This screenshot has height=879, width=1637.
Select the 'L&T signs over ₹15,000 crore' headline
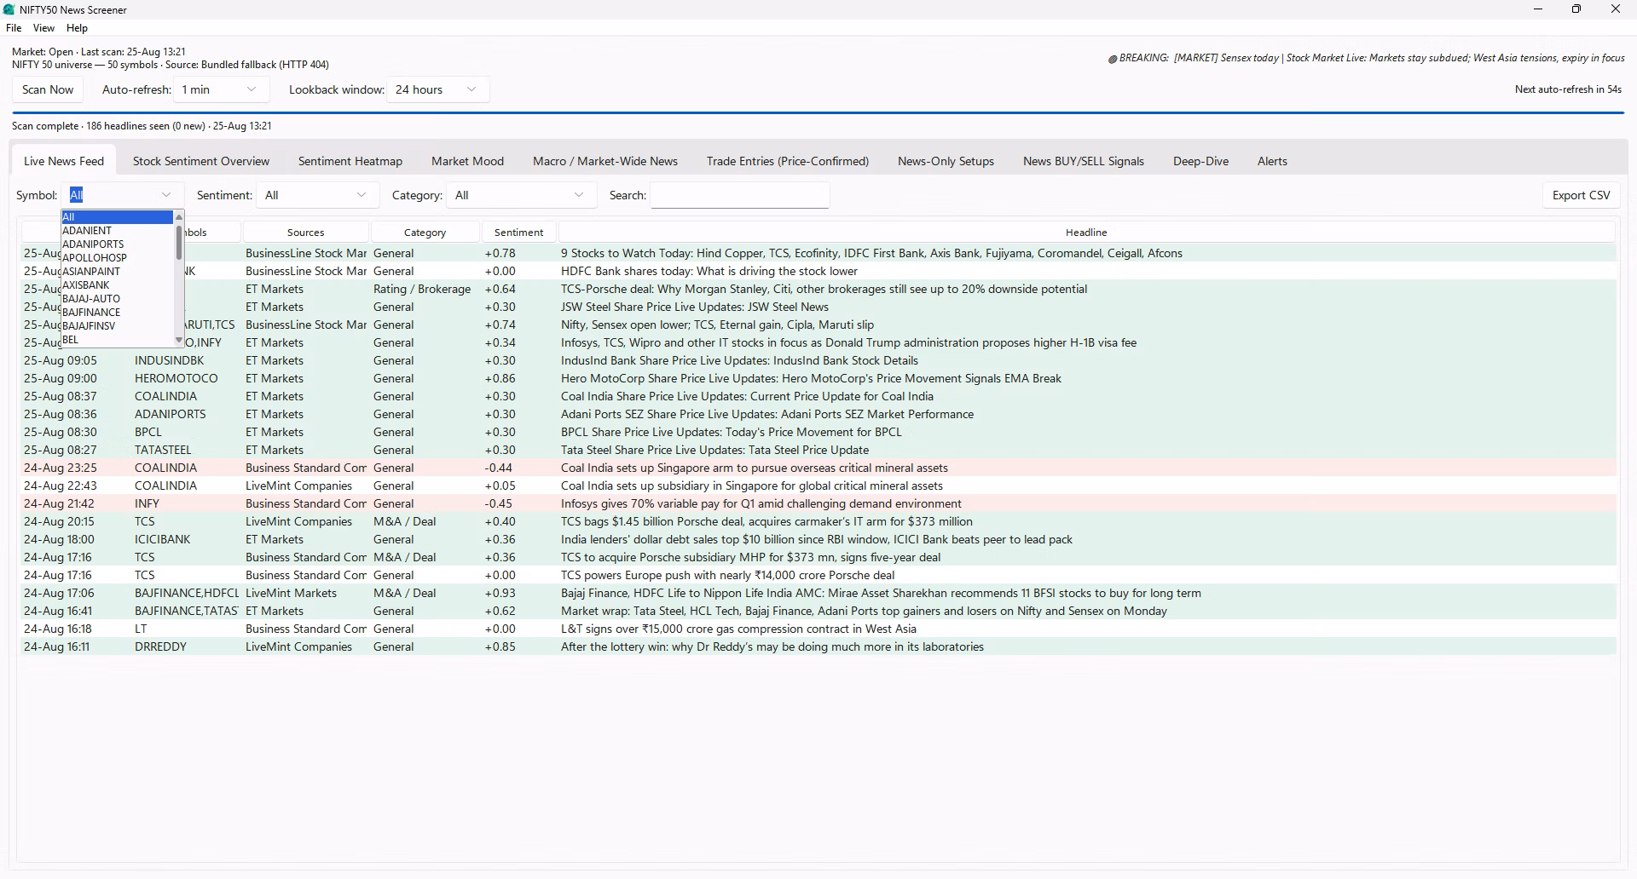point(738,629)
